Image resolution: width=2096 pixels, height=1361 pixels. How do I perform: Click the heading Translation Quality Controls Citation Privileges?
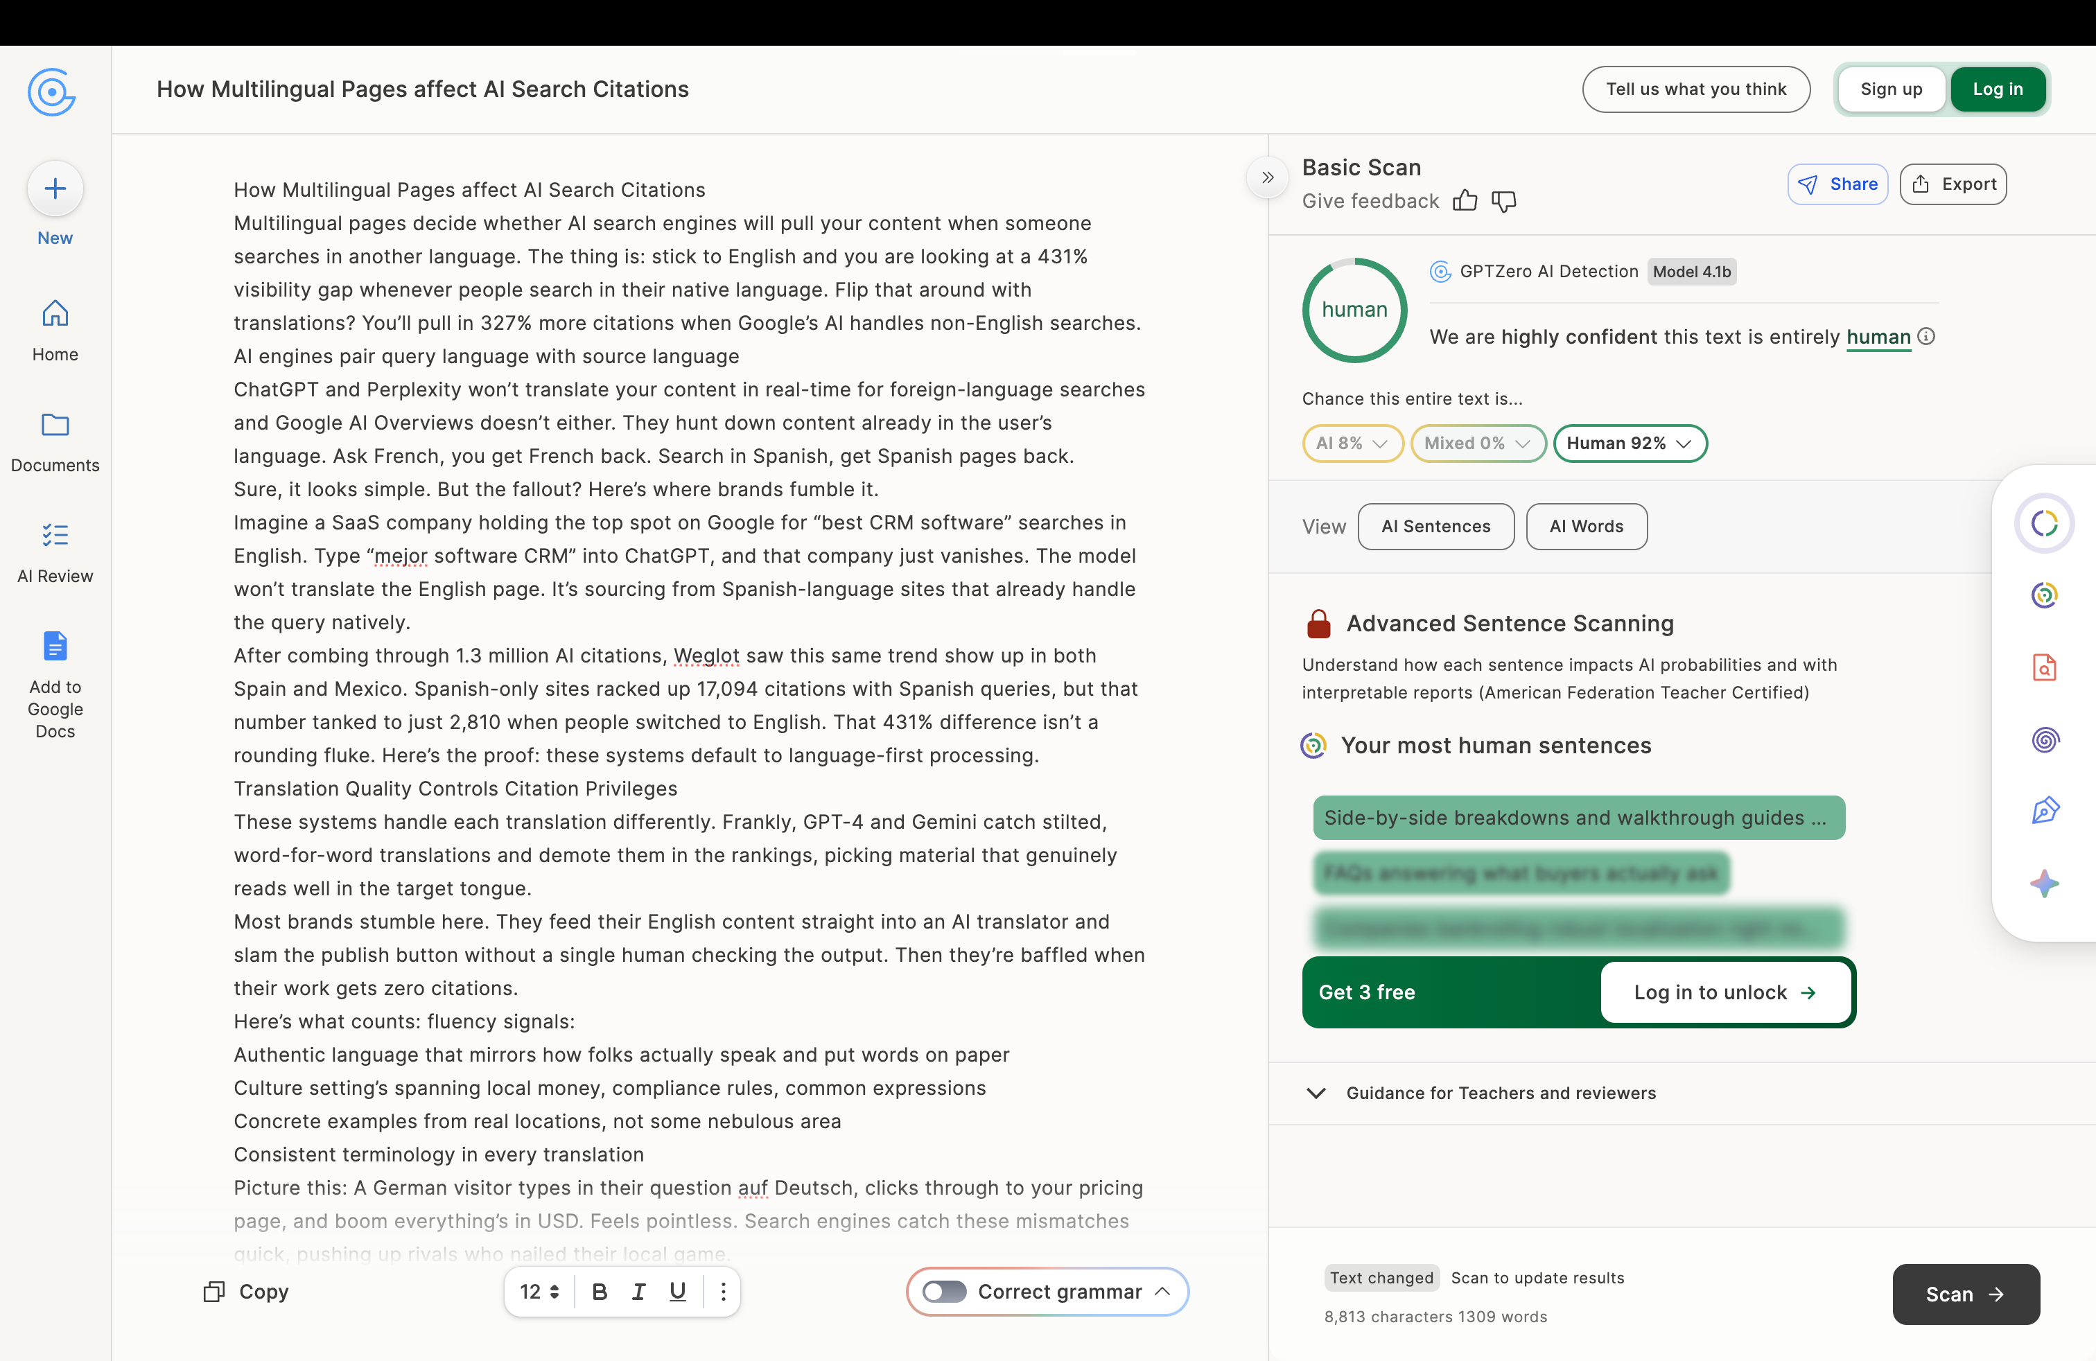[x=455, y=789]
